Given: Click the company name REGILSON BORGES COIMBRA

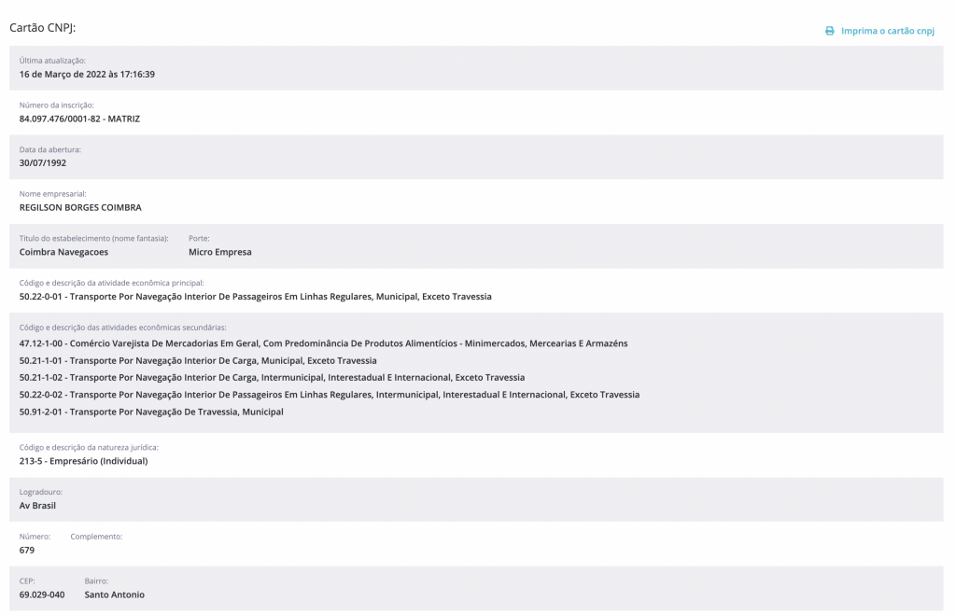Looking at the screenshot, I should [80, 207].
